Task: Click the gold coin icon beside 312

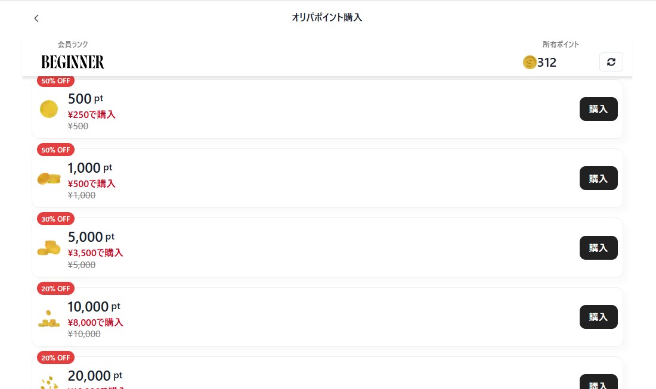Action: tap(530, 62)
